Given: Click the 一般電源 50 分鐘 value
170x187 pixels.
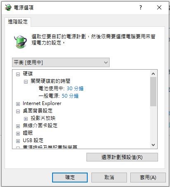Looking at the screenshot, I should pyautogui.click(x=70, y=96).
